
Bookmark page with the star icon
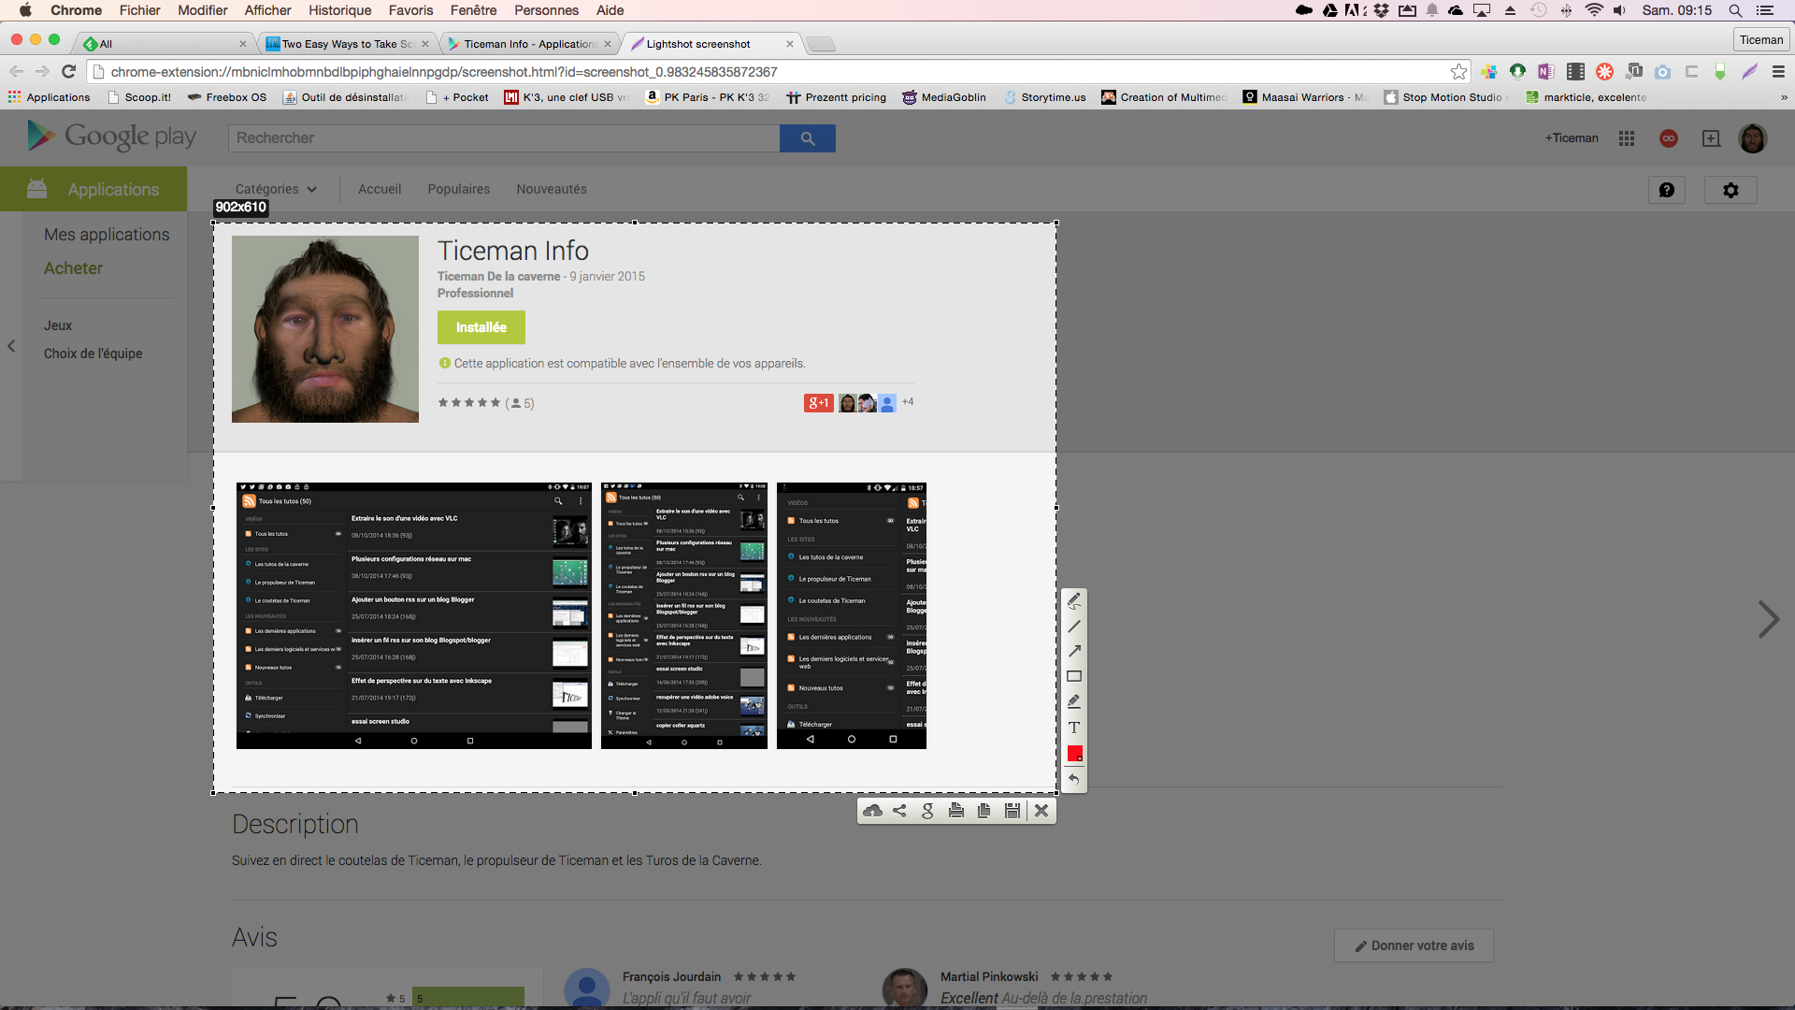click(x=1458, y=72)
